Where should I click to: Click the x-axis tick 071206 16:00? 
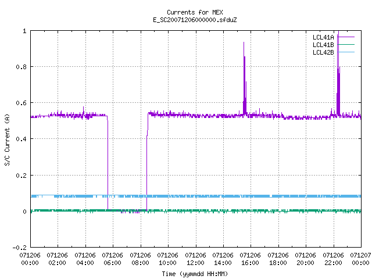[250, 259]
